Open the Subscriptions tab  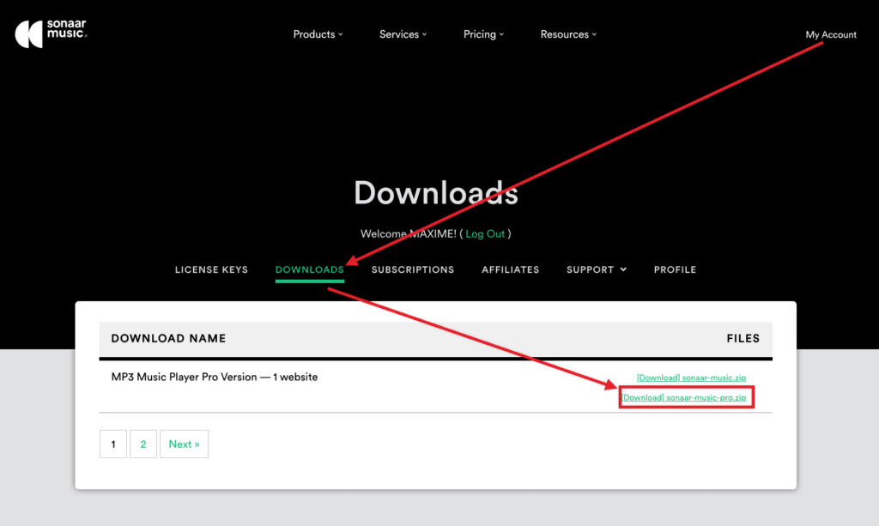point(413,269)
